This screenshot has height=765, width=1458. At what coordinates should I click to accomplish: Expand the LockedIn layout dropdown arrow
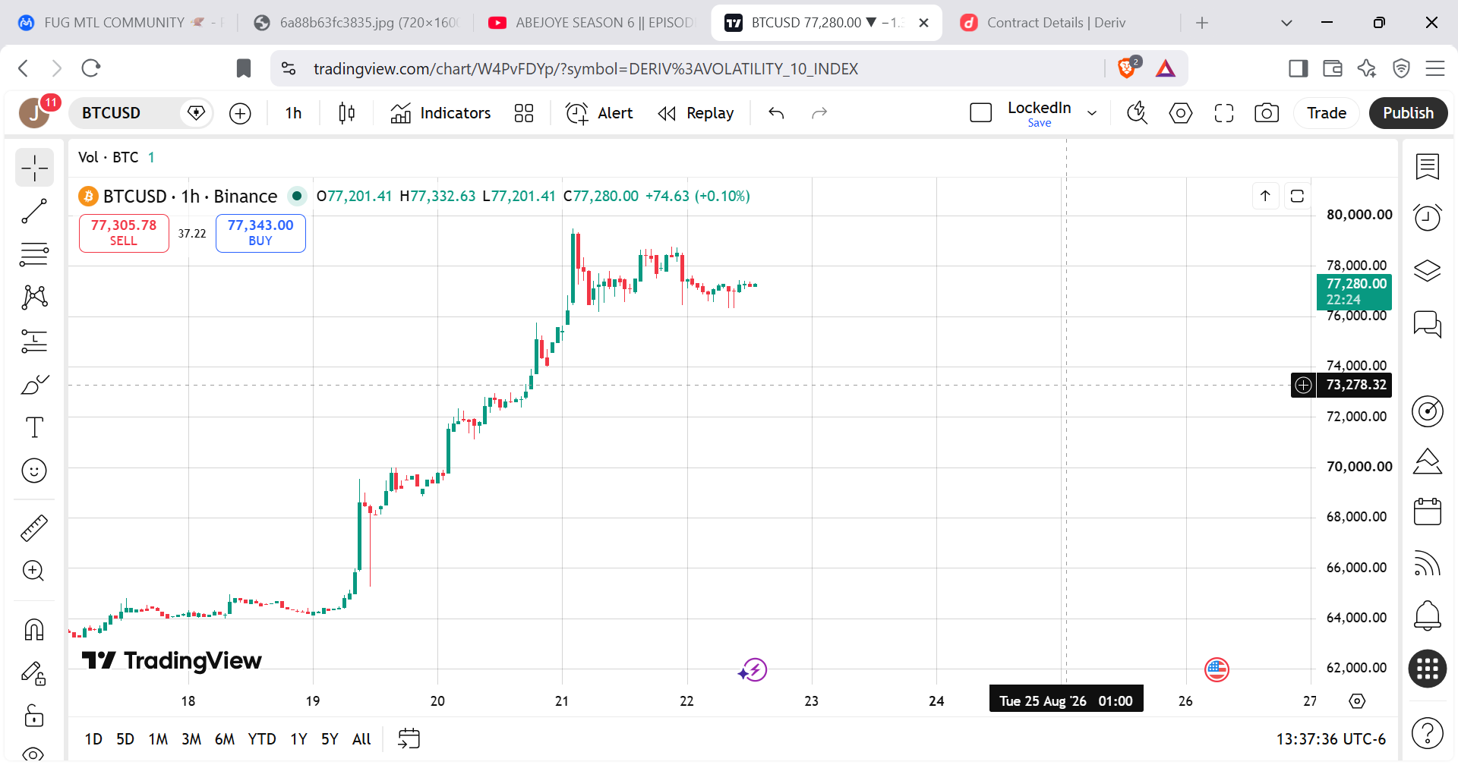tap(1092, 113)
